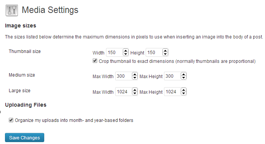Decrease the Thumbnail Height using down arrow
Image resolution: width=265 pixels, height=144 pixels.
pyautogui.click(x=165, y=54)
